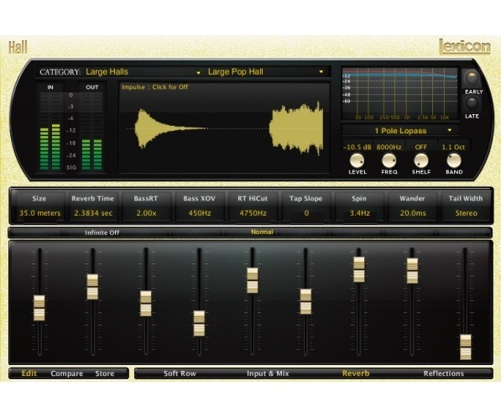Viewport: 501px width, 417px height.
Task: Switch to the Soft Row tab
Action: click(x=180, y=373)
